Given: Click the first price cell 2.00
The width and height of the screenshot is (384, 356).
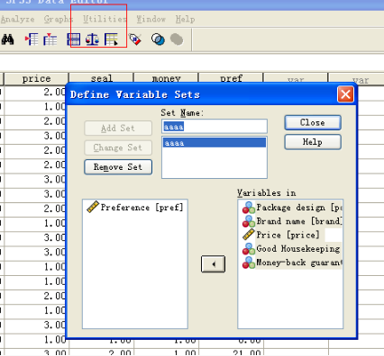Looking at the screenshot, I should coord(35,93).
